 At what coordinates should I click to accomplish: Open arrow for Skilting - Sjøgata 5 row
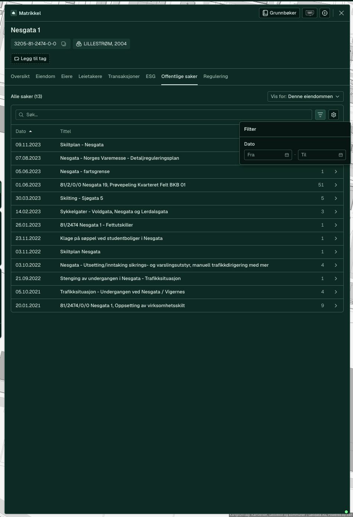click(336, 198)
